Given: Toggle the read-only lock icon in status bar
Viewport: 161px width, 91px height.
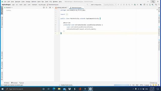Looking at the screenshot, I should click(151, 85).
